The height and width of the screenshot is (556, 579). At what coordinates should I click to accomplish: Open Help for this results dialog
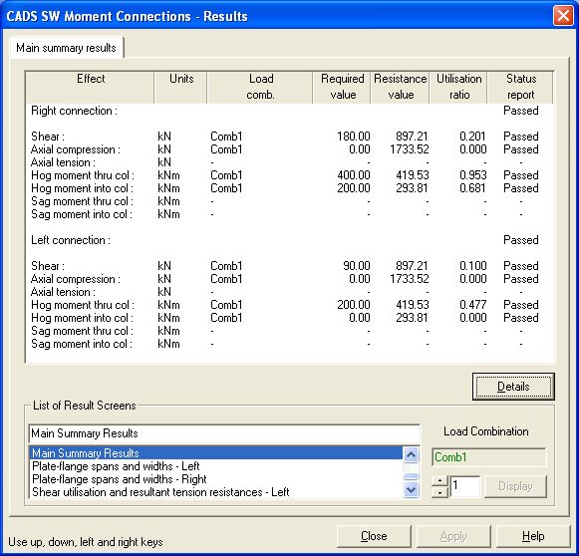[533, 536]
